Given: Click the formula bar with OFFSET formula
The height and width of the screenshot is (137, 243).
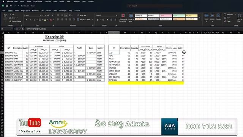Looking at the screenshot, I should tap(133, 29).
